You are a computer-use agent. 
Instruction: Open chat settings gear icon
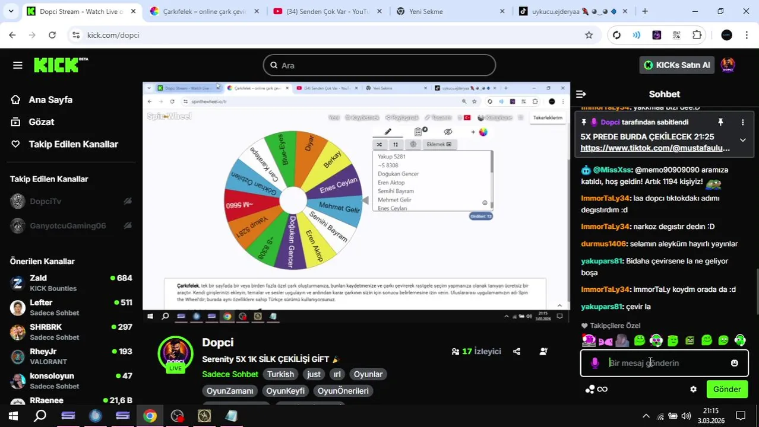point(693,390)
